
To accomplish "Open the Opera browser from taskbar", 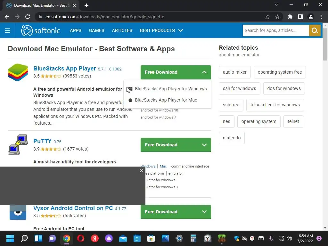I will tap(80, 238).
